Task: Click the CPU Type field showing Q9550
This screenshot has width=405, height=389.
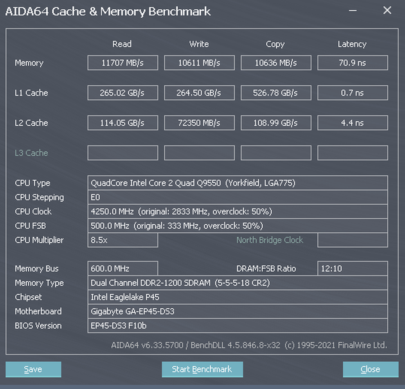Action: click(237, 183)
